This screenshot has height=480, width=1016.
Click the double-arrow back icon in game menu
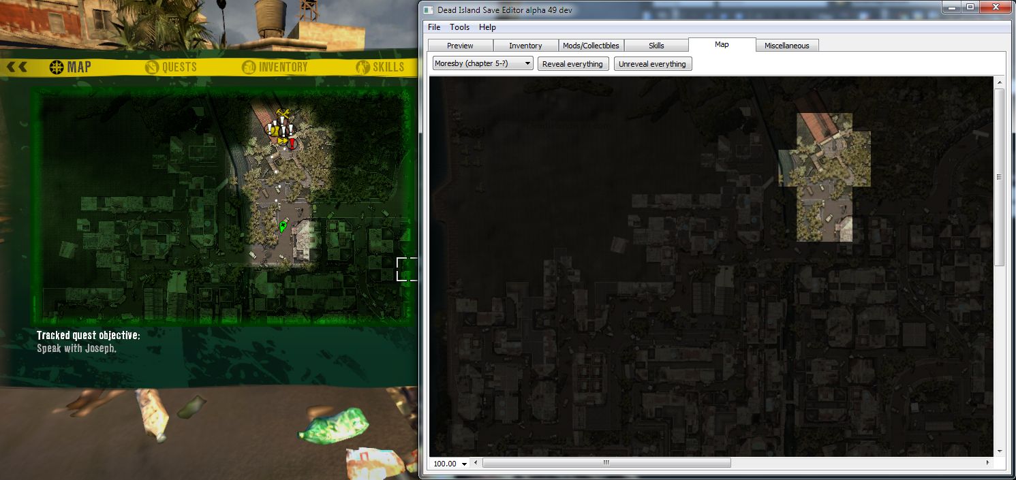point(17,67)
